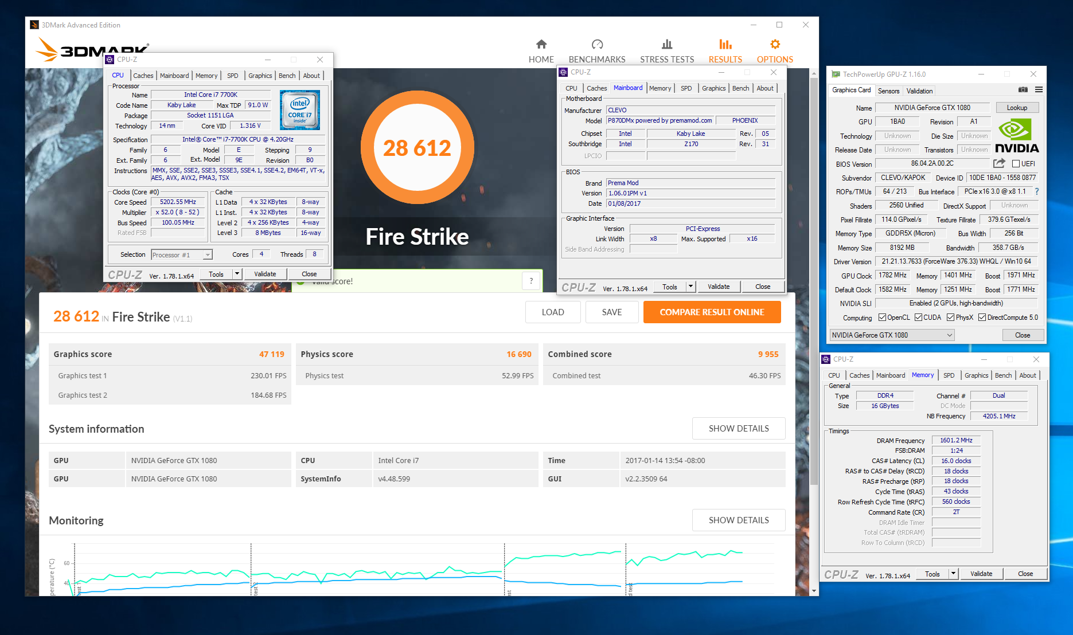Open Tools dropdown arrow in CPU window

pos(237,274)
